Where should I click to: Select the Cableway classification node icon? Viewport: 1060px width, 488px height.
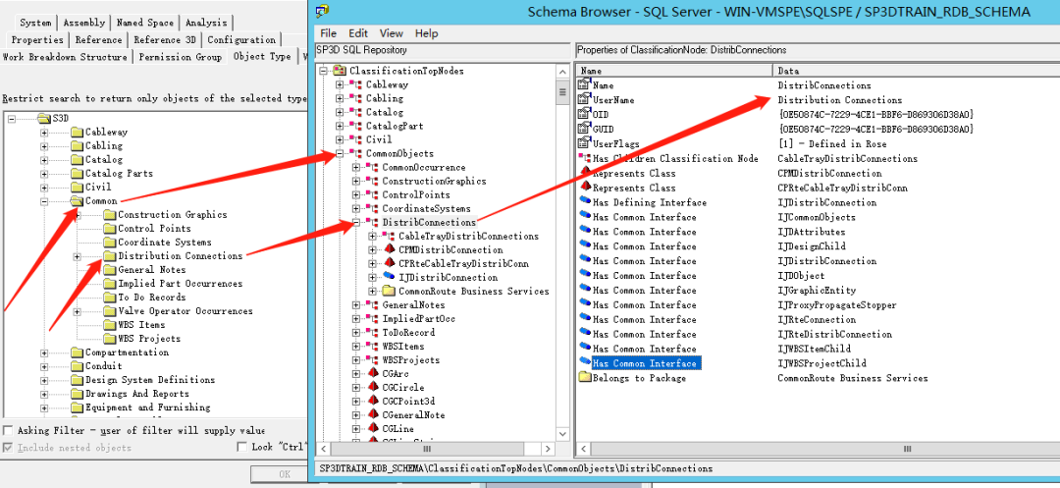pos(355,84)
